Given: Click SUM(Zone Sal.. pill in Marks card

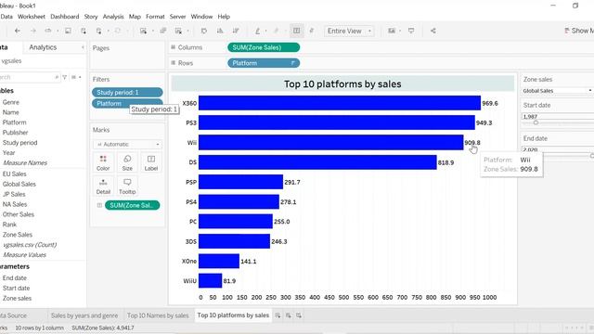Looking at the screenshot, I should (x=132, y=205).
